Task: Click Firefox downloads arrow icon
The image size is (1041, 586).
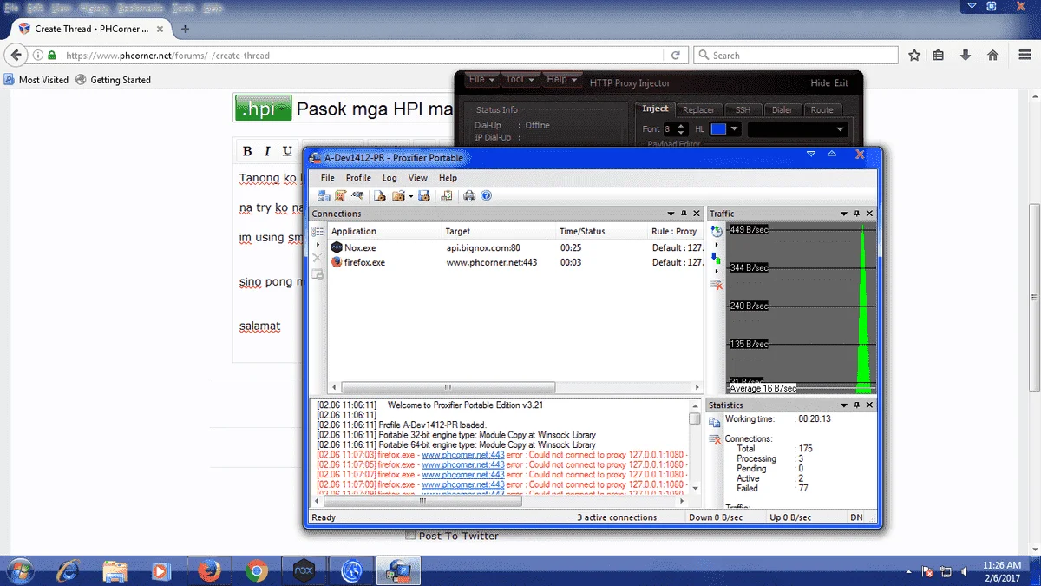Action: [966, 55]
